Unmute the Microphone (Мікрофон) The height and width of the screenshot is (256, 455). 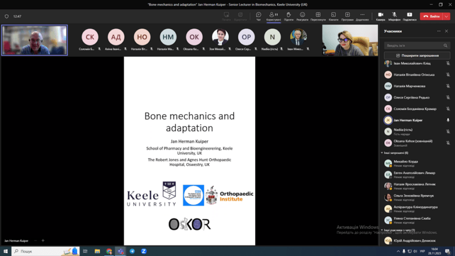coord(394,16)
